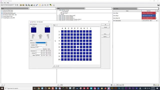
Task: Open Chrome from the taskbar
Action: coord(38,88)
